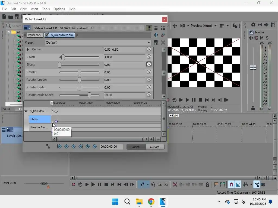
Task: Insert a region from toolbar
Action: [223, 185]
